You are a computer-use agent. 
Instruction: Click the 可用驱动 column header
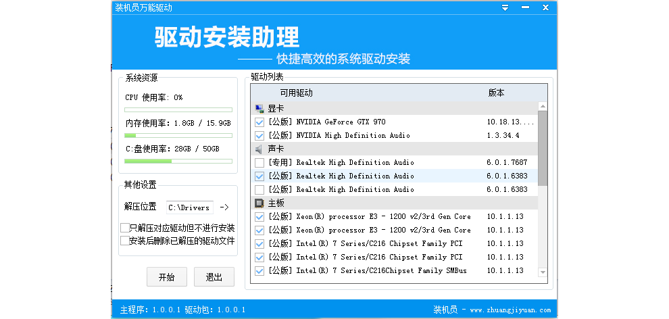click(x=296, y=93)
